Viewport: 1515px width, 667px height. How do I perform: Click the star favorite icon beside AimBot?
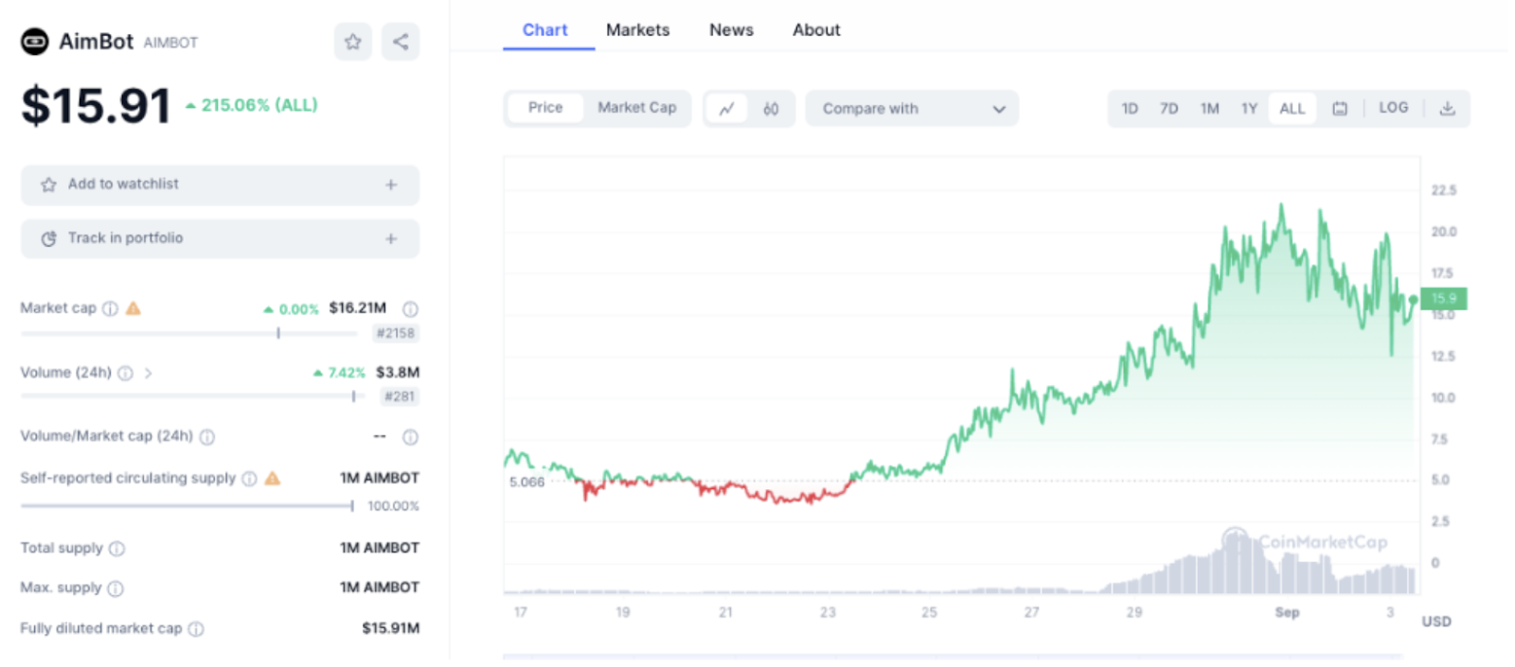[x=353, y=42]
